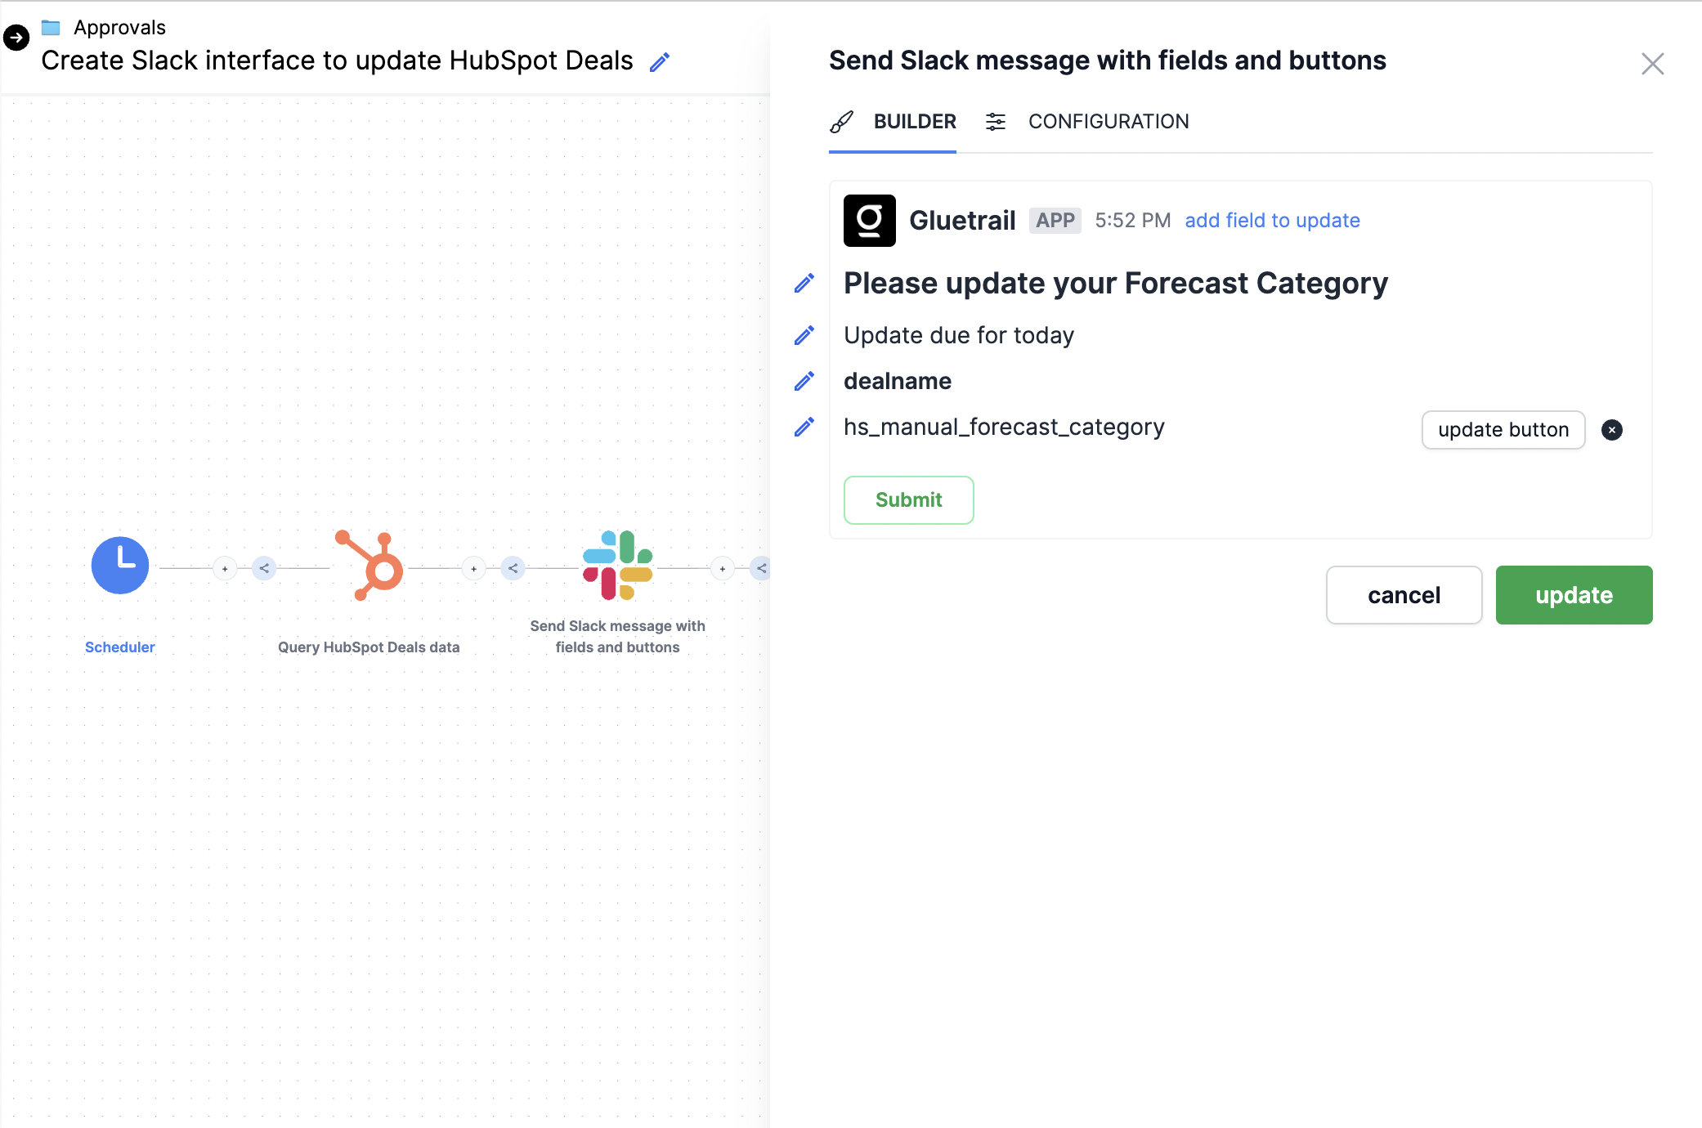Open the HubSpot Query Deals node

click(x=370, y=566)
